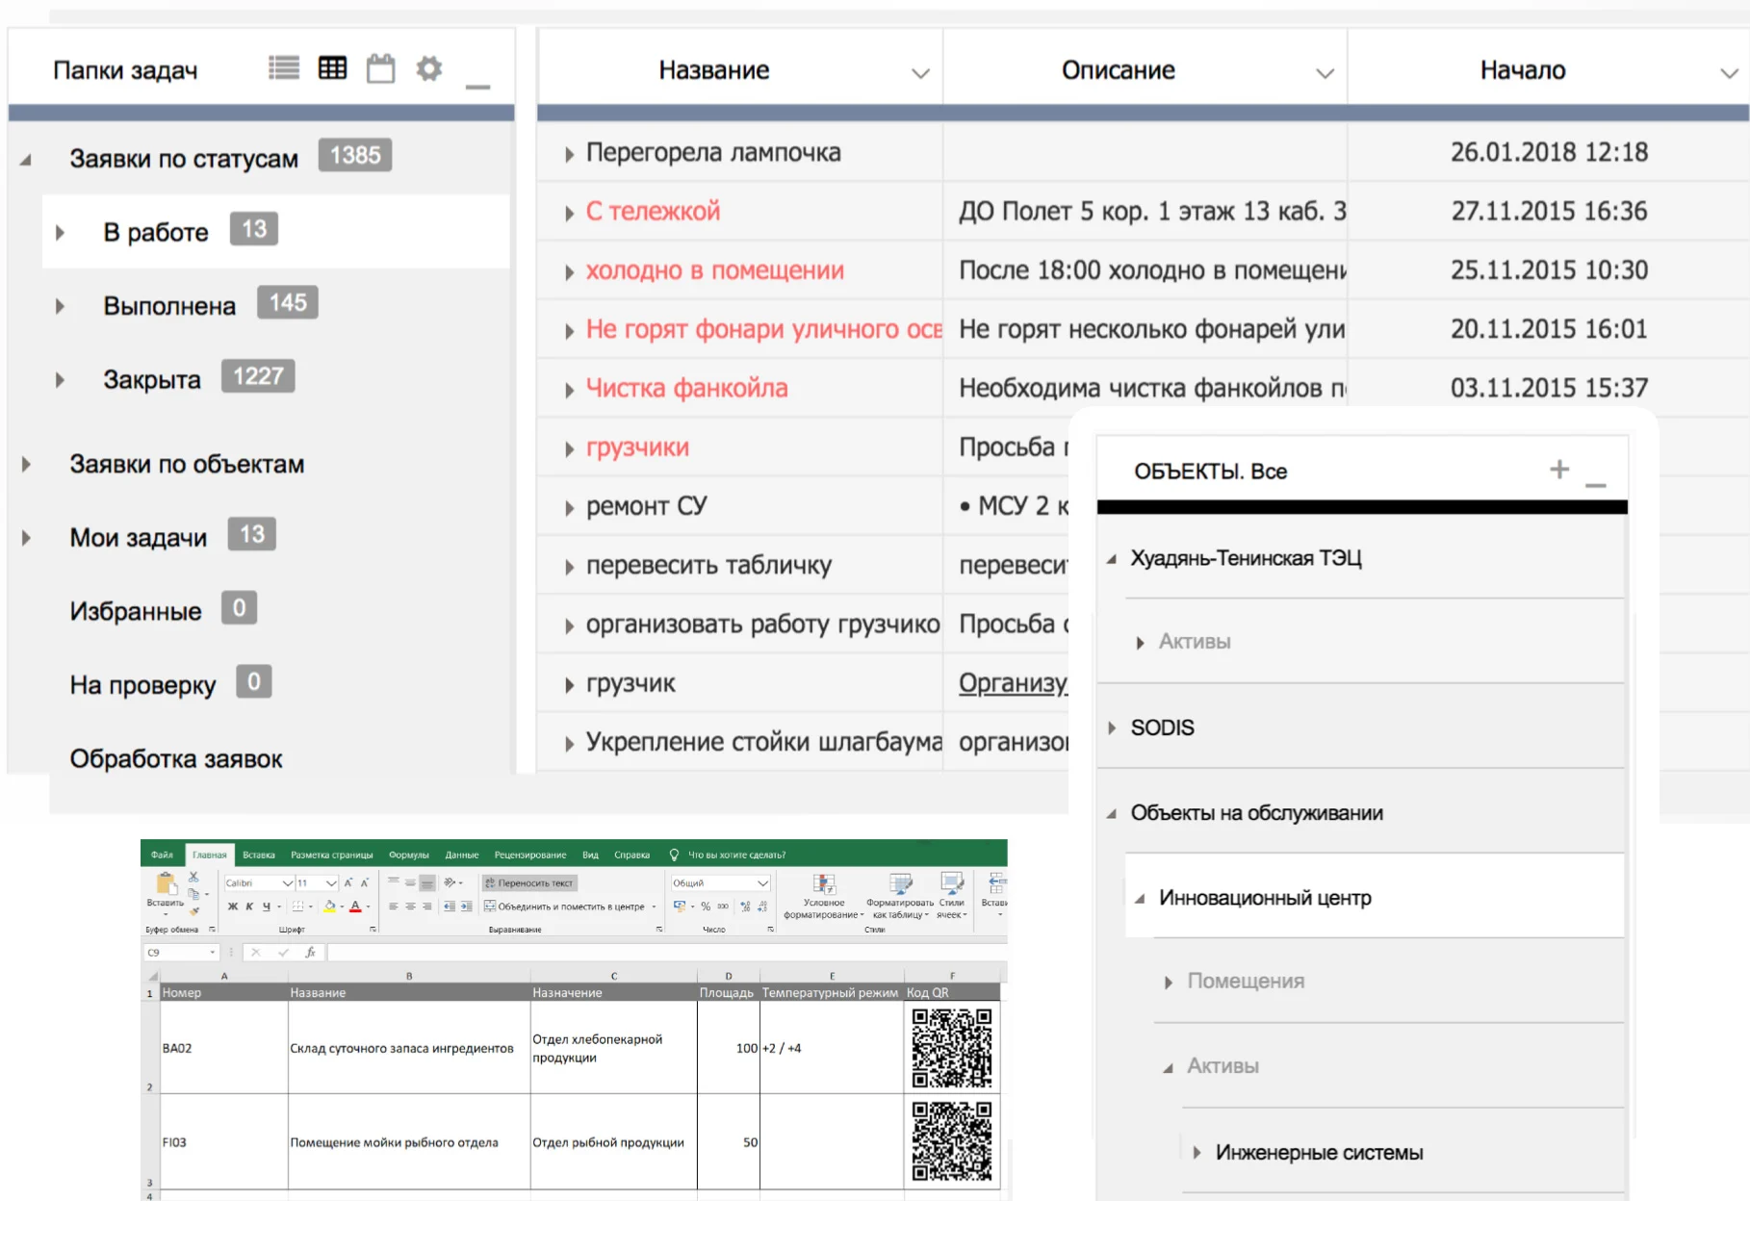Switch to the Формулы ribbon tab
Viewport: 1750px width, 1251px height.
click(409, 855)
